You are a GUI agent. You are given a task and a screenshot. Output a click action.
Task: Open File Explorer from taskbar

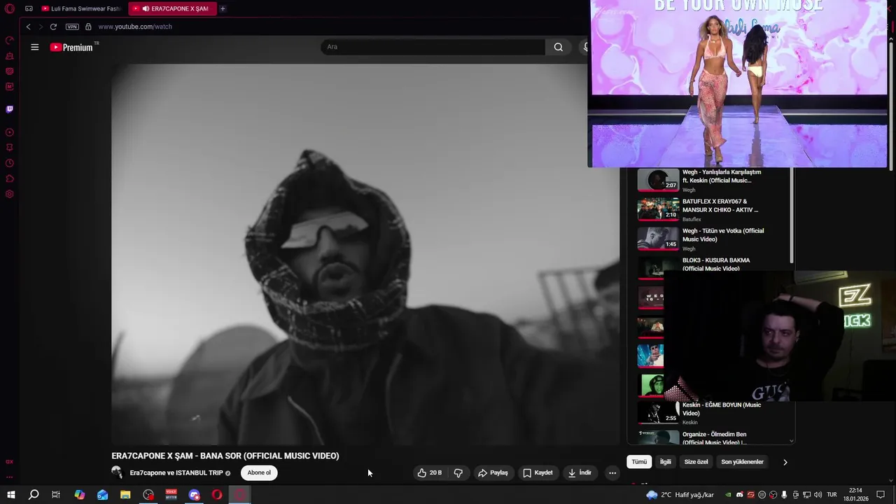[125, 495]
